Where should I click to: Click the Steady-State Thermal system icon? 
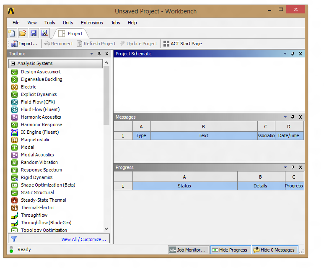coord(14,200)
